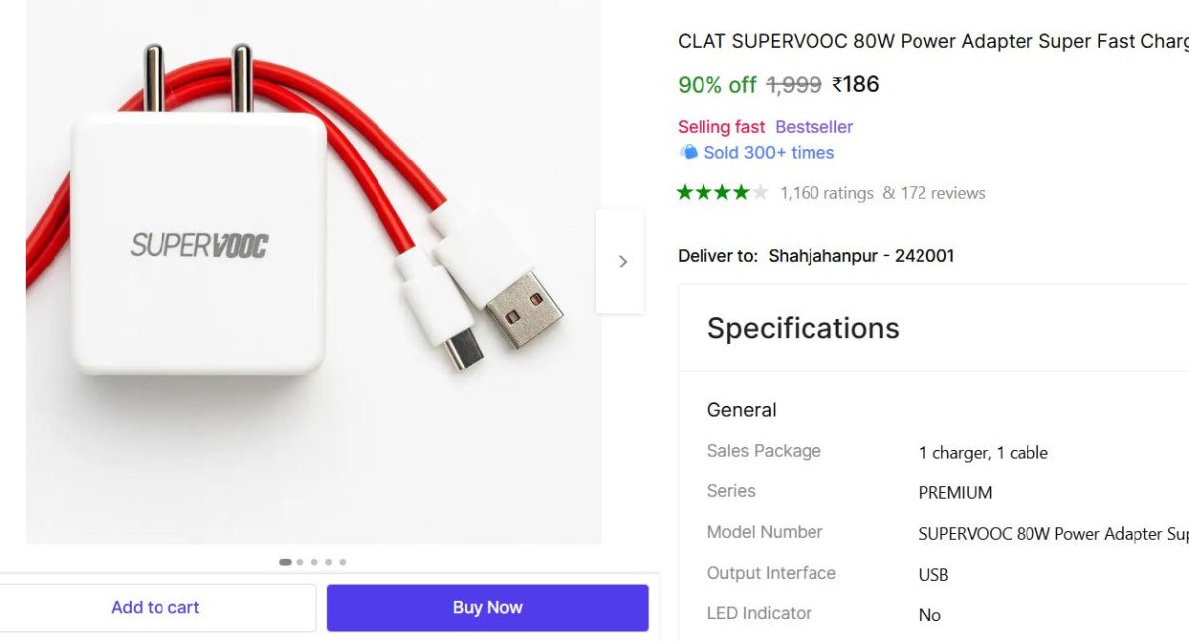Screen dimensions: 1189x641
Task: Click the Selling fast tag
Action: [x=721, y=126]
